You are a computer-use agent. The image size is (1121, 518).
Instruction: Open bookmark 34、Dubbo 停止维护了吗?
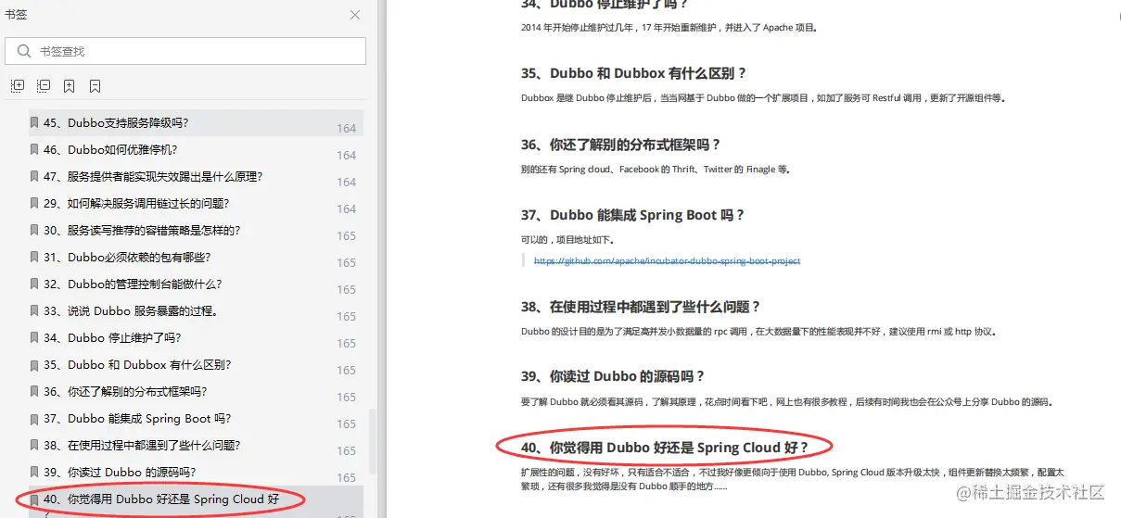112,337
